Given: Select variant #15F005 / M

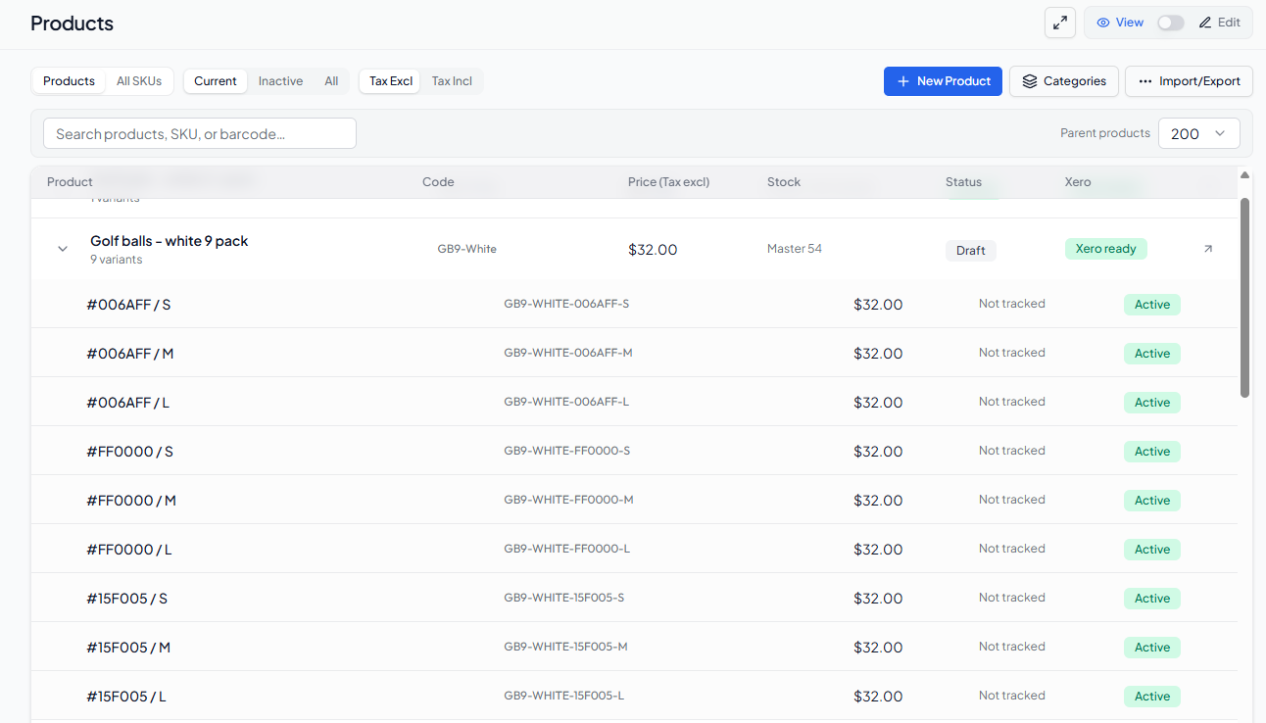Looking at the screenshot, I should click(128, 648).
